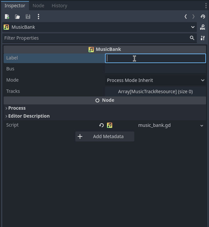209x227 pixels.
Task: Expand the Editor Description section
Action: point(29,116)
